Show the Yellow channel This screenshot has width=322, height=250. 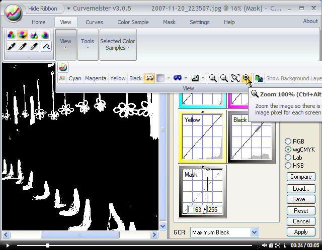pos(118,78)
